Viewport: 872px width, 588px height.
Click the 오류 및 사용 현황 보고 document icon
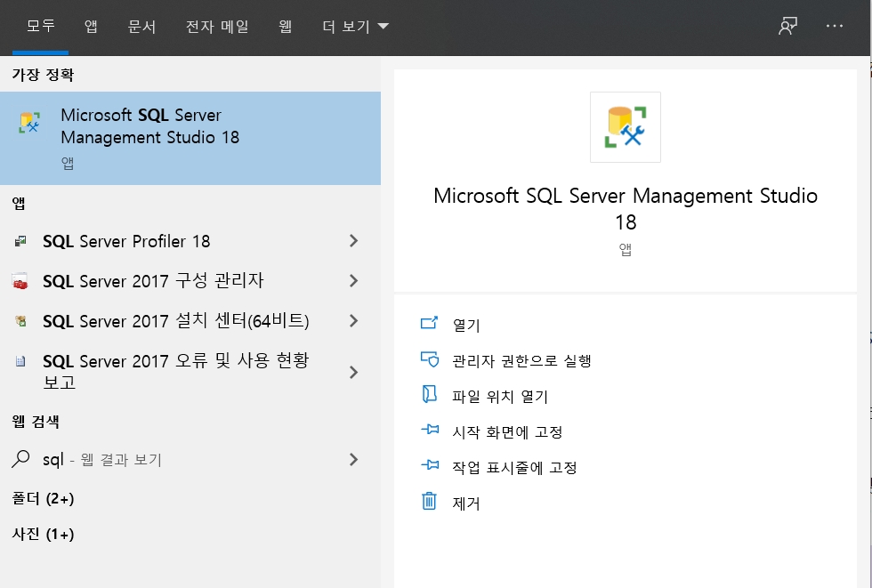(20, 361)
